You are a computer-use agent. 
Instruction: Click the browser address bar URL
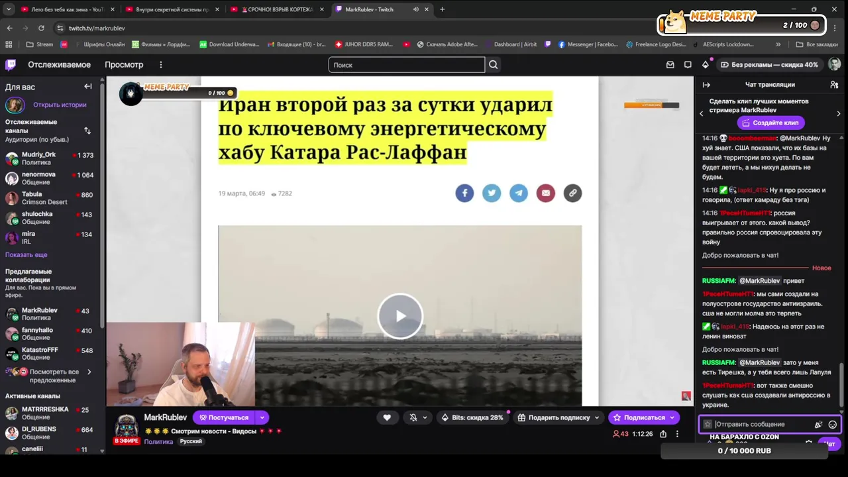[97, 28]
